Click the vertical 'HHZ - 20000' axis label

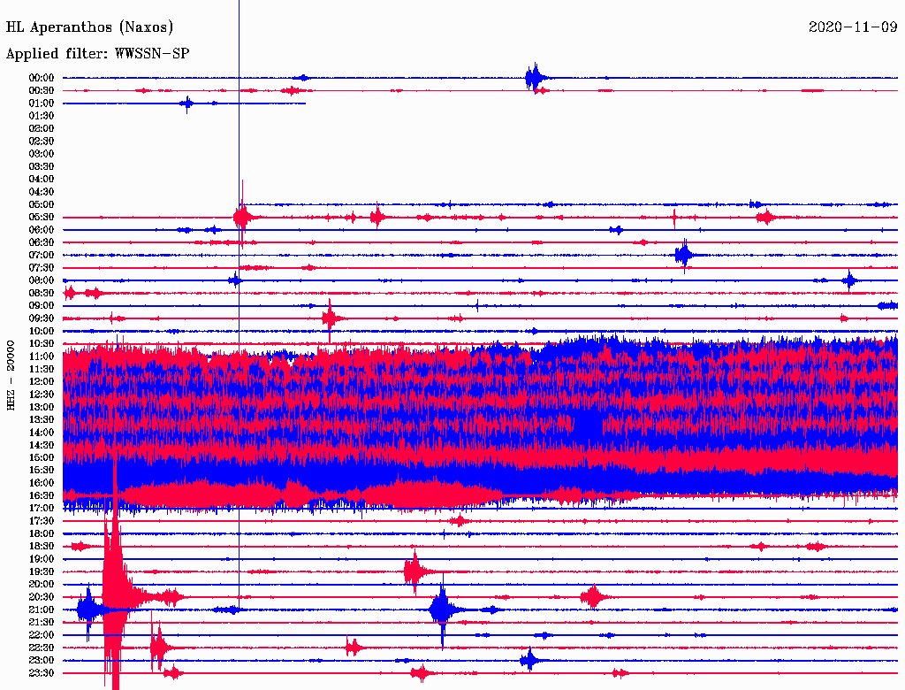click(11, 376)
